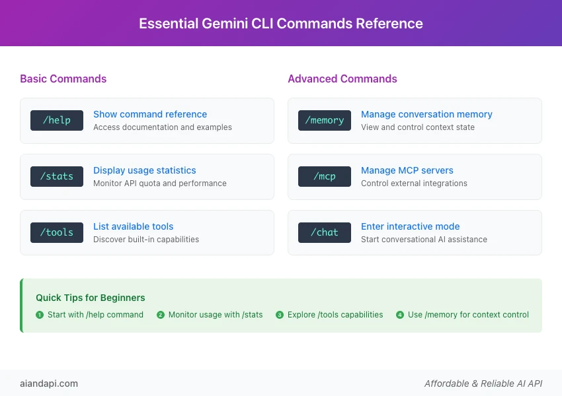Click 'Control external integrations' text
This screenshot has height=396, width=562.
tap(414, 183)
